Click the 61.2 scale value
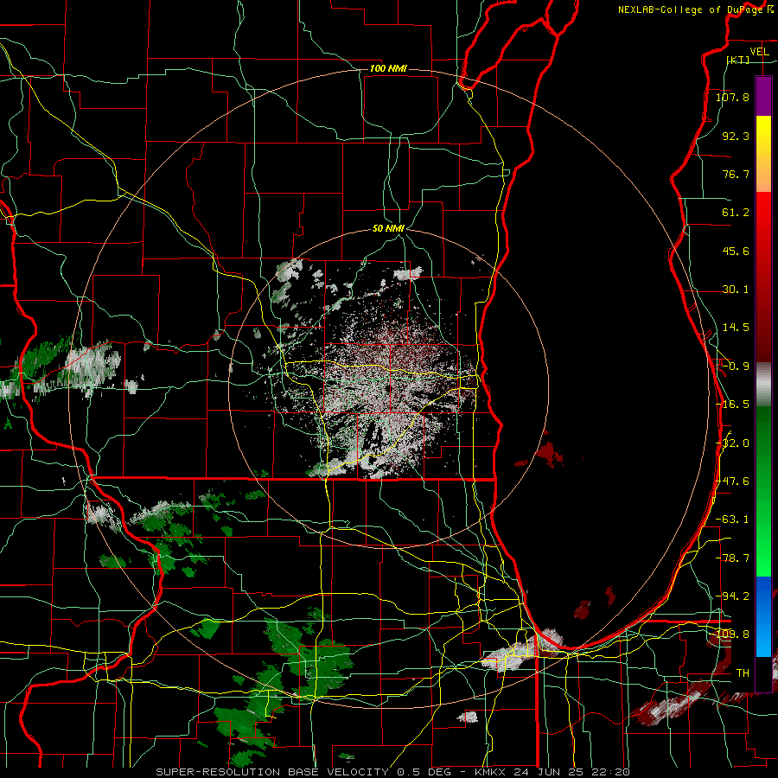Screen dimensions: 778x778 (736, 213)
